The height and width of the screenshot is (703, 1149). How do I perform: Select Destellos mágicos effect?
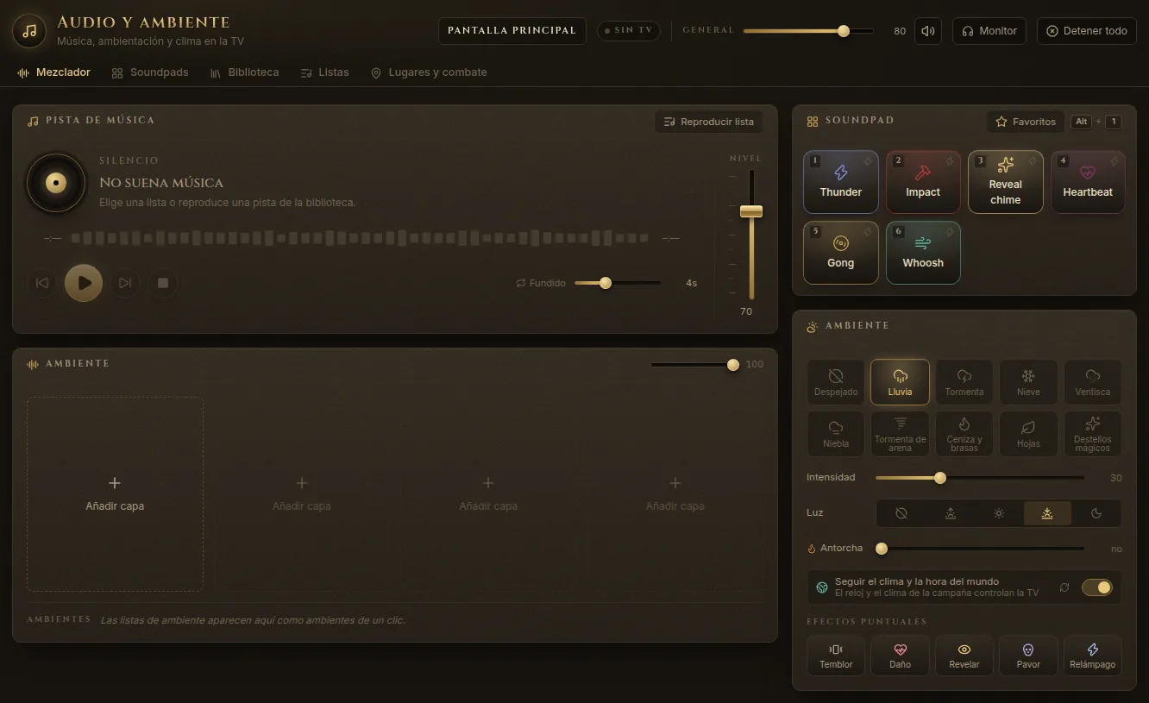pos(1093,434)
